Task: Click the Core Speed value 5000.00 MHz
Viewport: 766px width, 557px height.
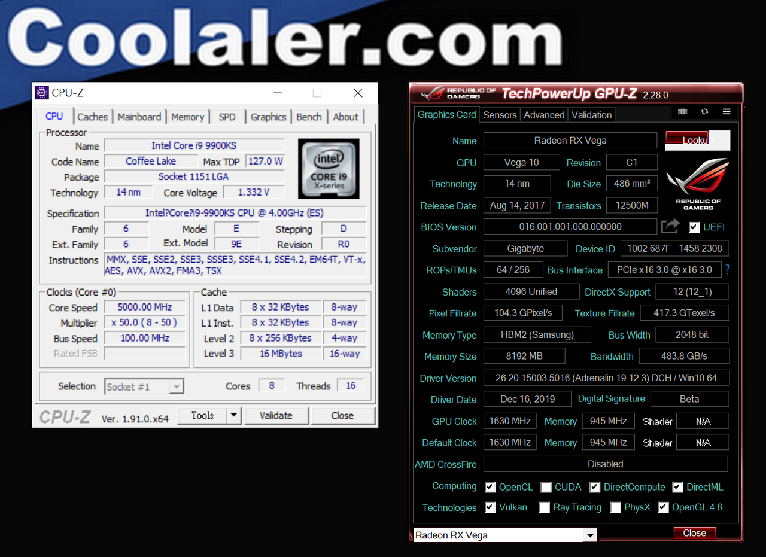Action: click(144, 307)
